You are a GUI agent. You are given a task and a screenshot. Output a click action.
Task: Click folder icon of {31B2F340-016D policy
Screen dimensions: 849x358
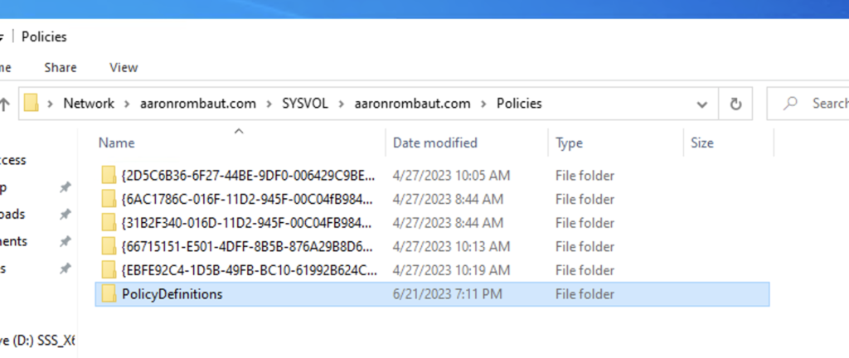(x=108, y=222)
